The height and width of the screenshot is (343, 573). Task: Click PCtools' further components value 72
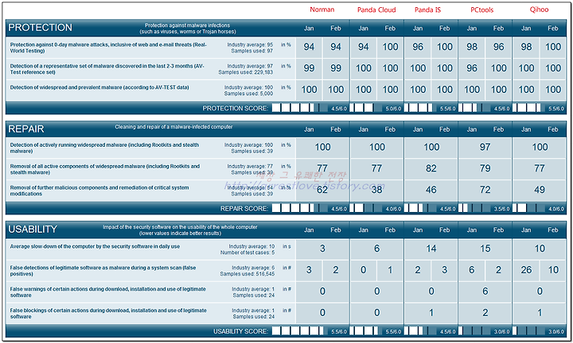click(485, 190)
